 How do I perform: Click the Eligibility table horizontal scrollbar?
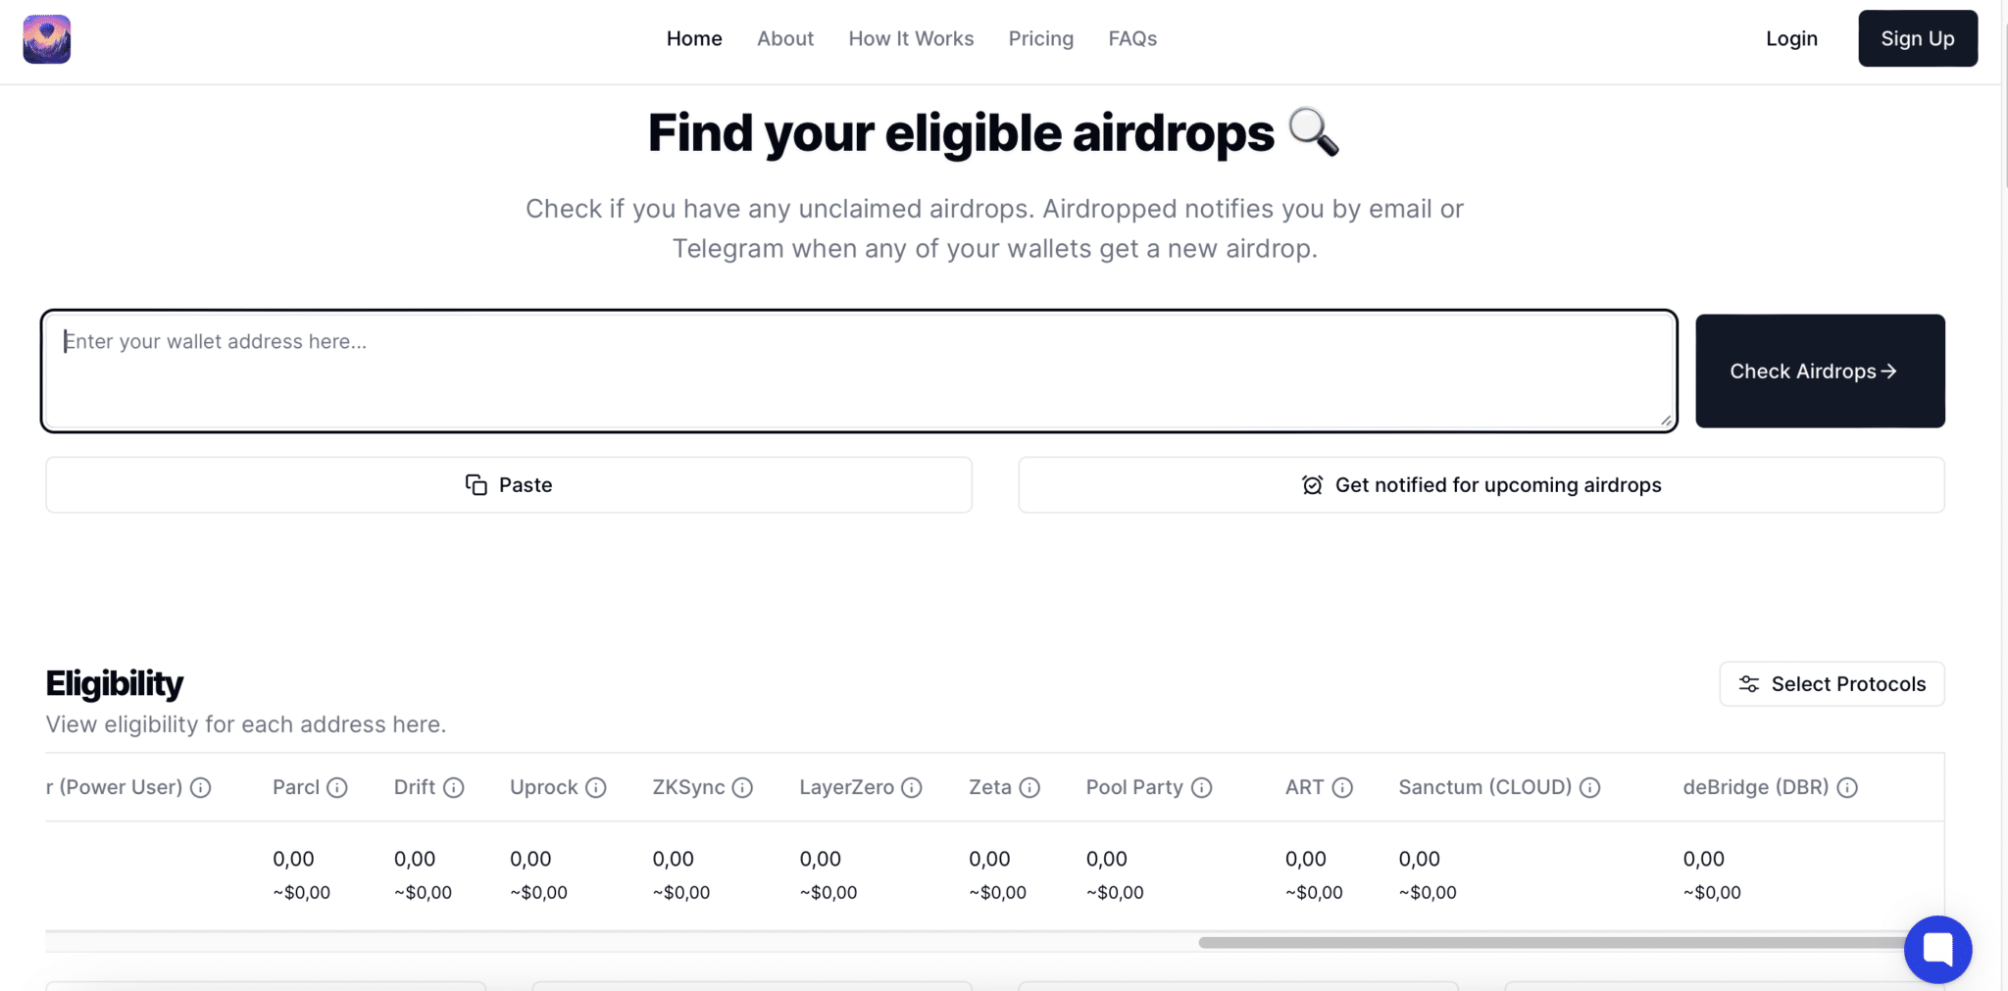point(1549,941)
